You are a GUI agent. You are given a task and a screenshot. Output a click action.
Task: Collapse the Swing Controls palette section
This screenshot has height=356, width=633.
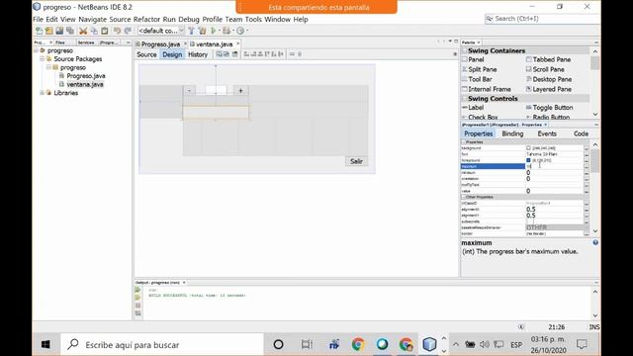[x=464, y=99]
